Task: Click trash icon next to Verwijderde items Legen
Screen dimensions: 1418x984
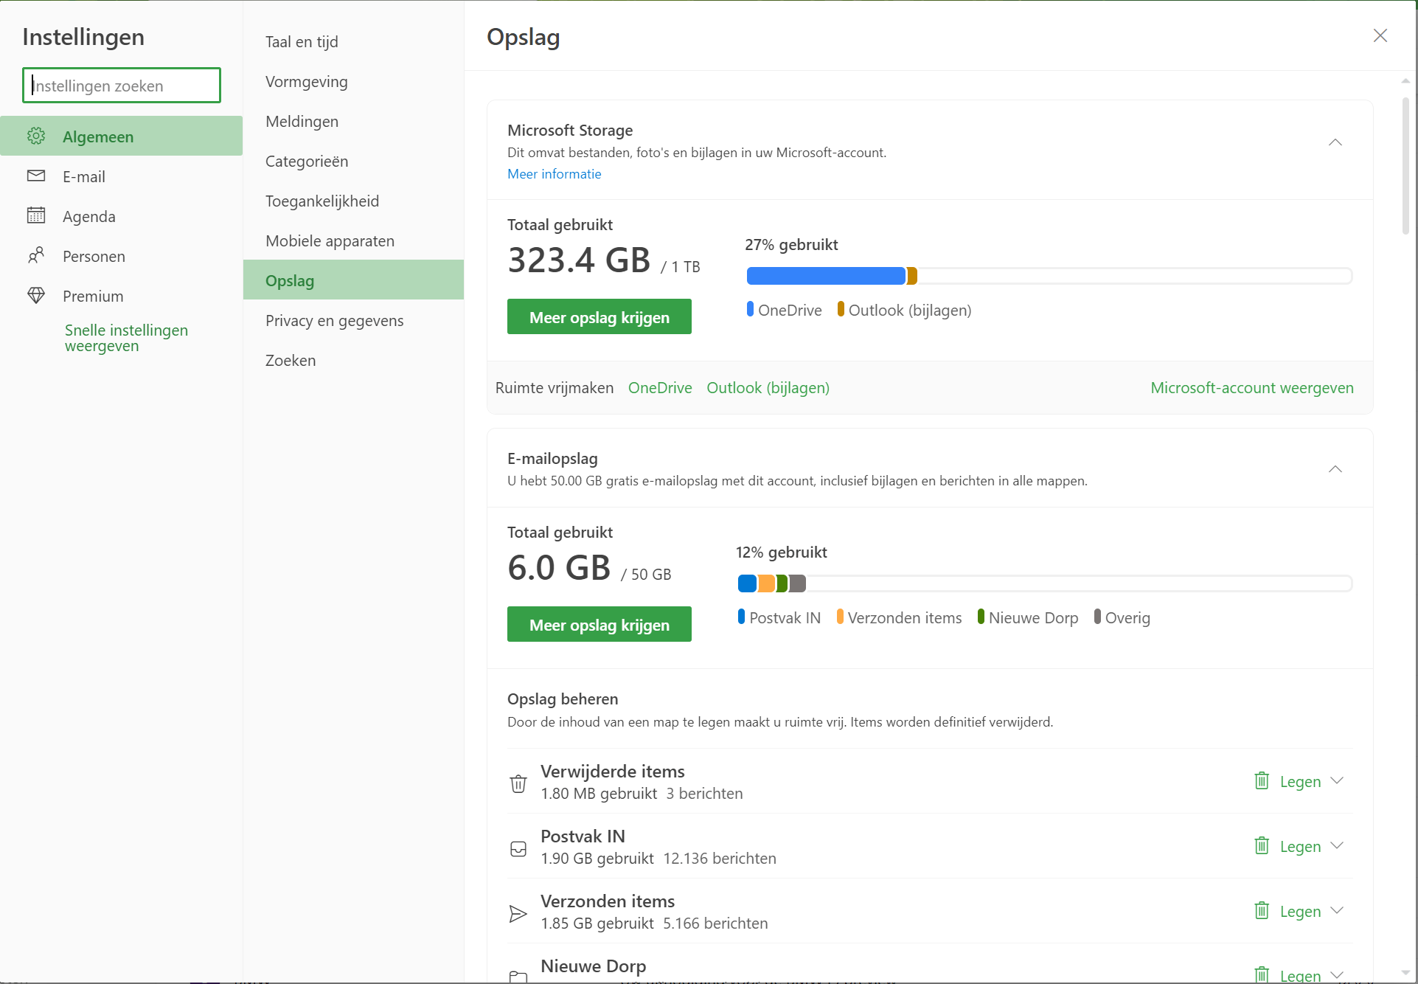Action: pos(1262,780)
